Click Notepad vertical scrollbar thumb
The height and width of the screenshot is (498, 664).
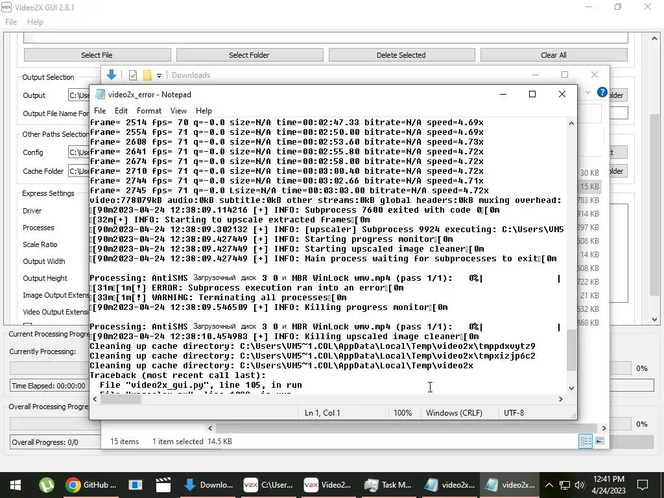pos(571,350)
